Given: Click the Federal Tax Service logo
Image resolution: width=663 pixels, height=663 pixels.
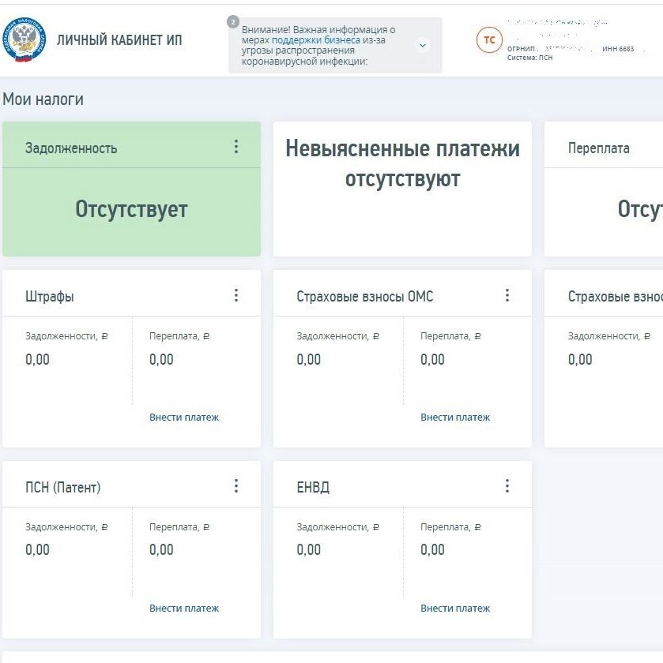Looking at the screenshot, I should [23, 39].
